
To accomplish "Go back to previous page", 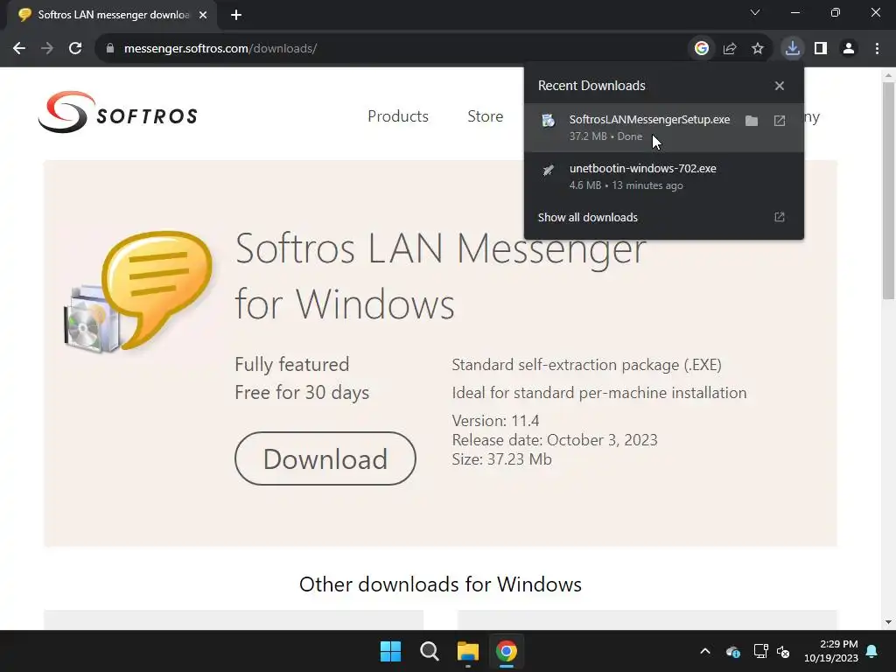I will tap(19, 49).
